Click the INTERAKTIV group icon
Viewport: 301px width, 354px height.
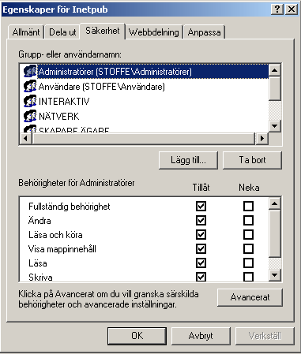click(x=30, y=101)
